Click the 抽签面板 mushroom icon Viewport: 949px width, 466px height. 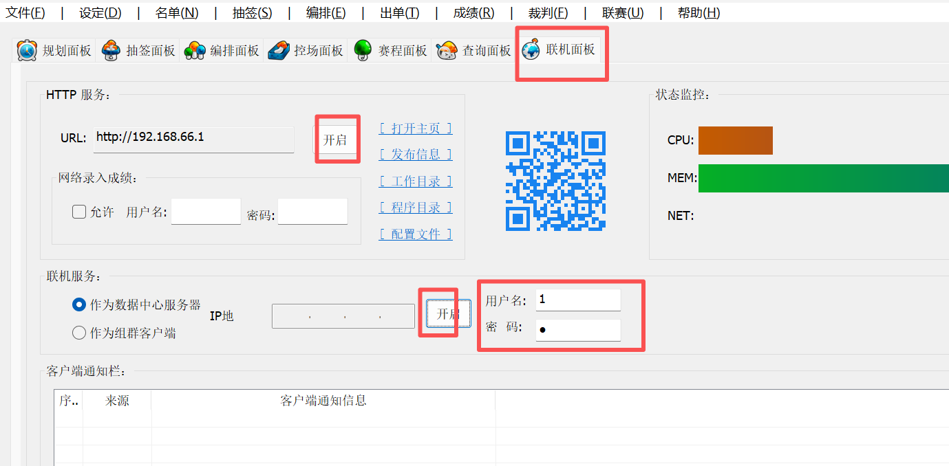point(111,50)
